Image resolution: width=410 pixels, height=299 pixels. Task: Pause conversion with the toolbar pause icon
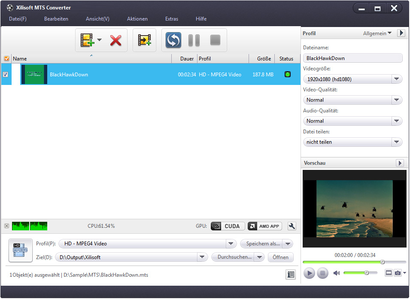(194, 40)
